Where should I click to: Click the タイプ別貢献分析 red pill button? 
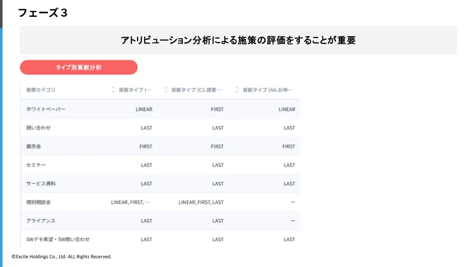pyautogui.click(x=79, y=67)
